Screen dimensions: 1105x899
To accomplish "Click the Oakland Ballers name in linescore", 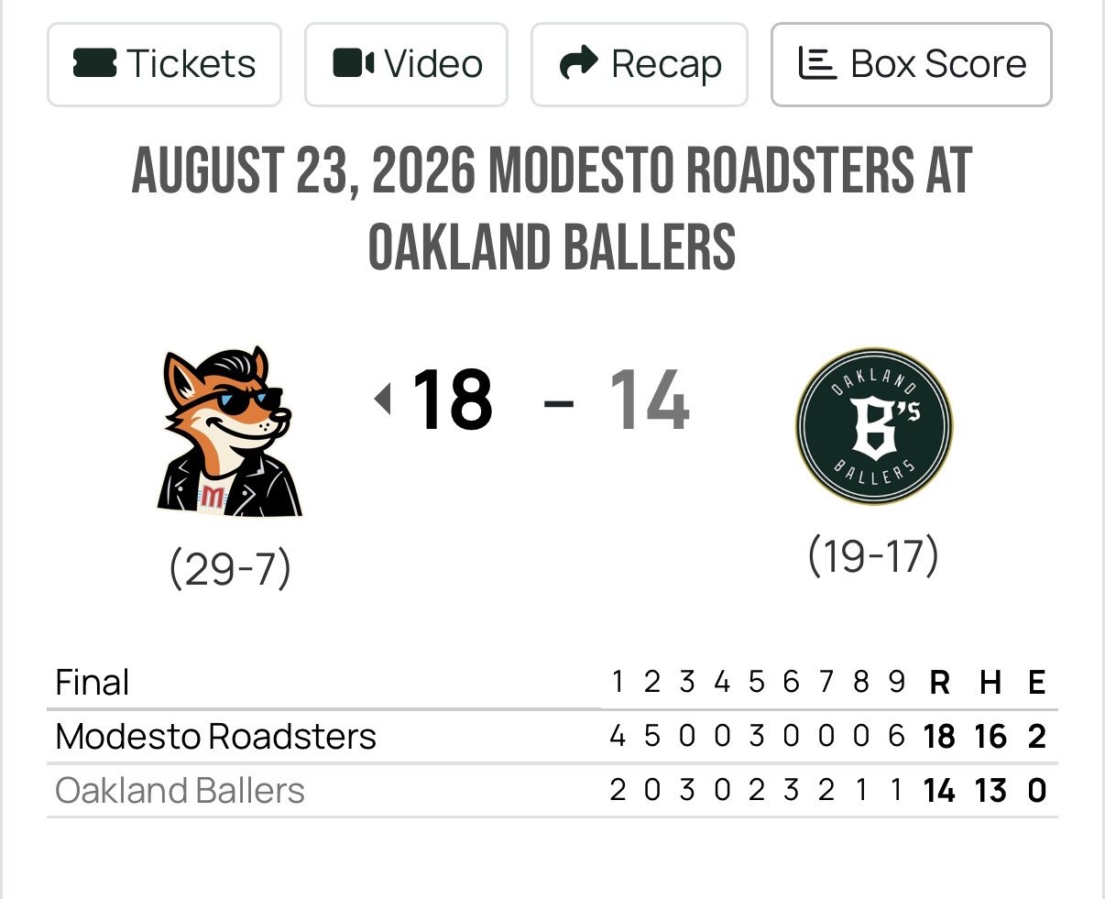I will pyautogui.click(x=181, y=791).
